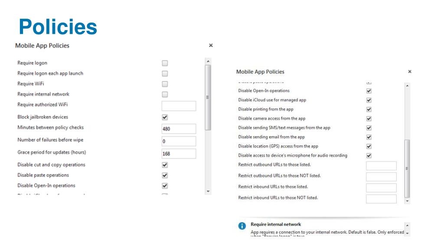The width and height of the screenshot is (444, 250).
Task: Click the left panel vertical scrollbar thumb
Action: coord(208,98)
